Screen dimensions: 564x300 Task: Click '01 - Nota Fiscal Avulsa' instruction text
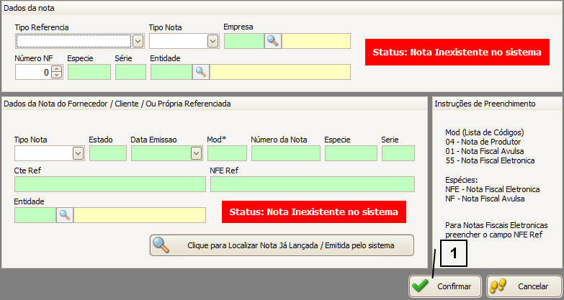pyautogui.click(x=485, y=151)
